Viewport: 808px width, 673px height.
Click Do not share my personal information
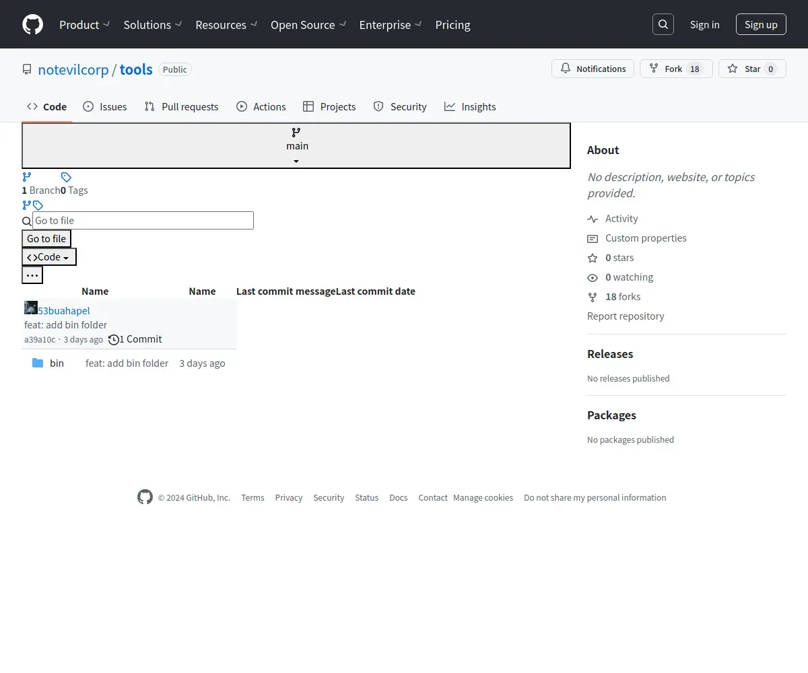tap(595, 498)
